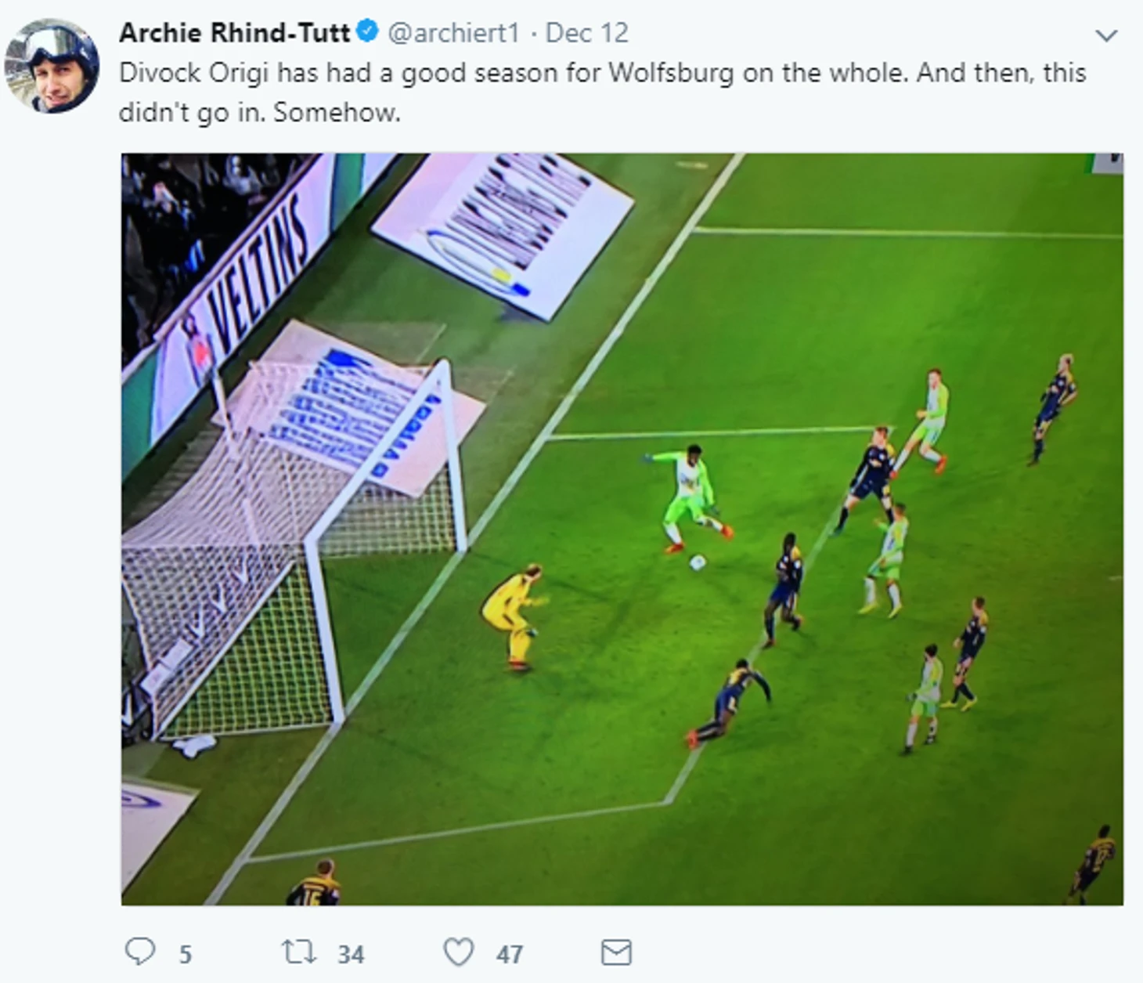Open the football match photo
The image size is (1143, 983).
tap(622, 529)
